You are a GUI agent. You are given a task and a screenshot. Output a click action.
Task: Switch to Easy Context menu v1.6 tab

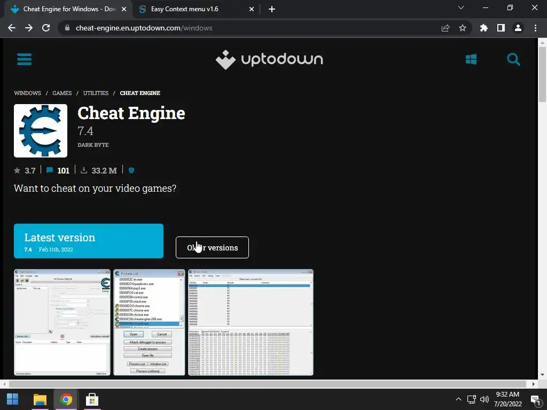coord(197,10)
